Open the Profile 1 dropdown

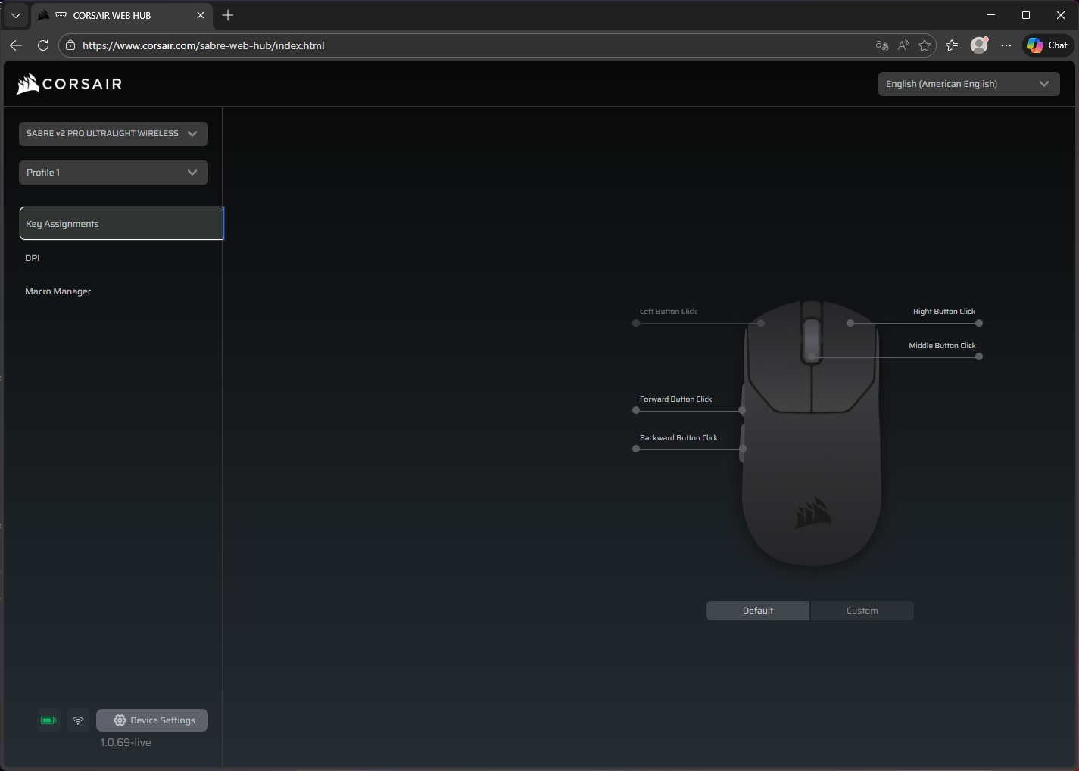click(114, 173)
